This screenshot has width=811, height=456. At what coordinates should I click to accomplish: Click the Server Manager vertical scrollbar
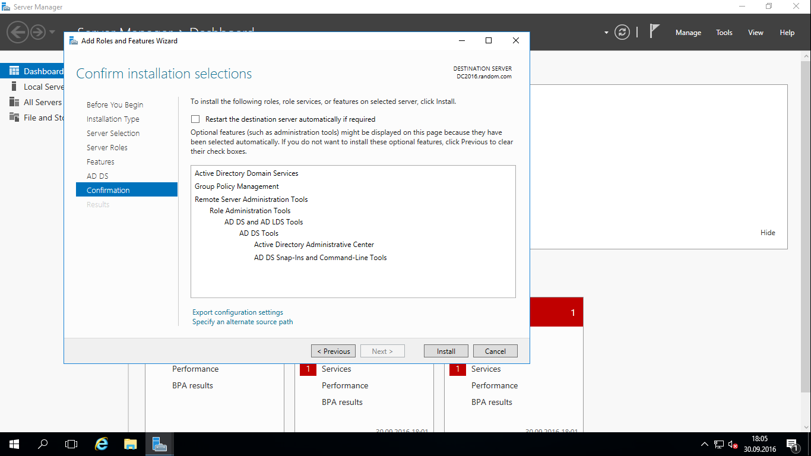click(806, 226)
